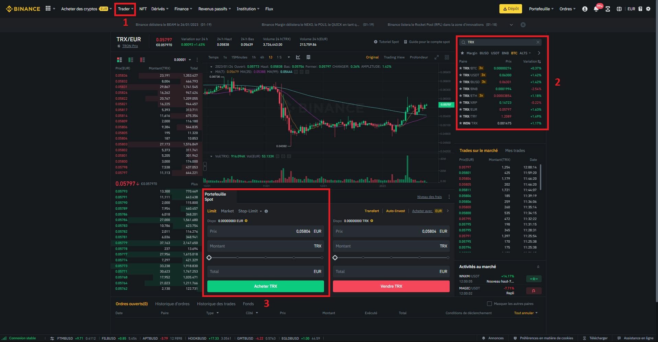Show combined buy and sell order book view
This screenshot has width=658, height=342.
[119, 60]
